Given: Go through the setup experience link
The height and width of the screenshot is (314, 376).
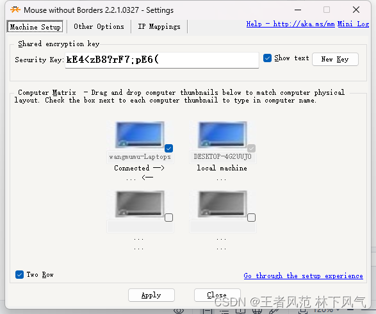Looking at the screenshot, I should click(303, 276).
